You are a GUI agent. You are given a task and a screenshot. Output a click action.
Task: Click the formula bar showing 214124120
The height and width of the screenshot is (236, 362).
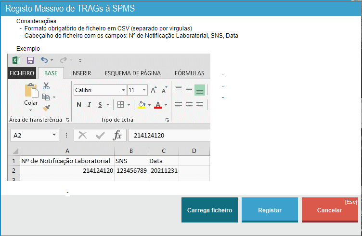[x=168, y=136]
